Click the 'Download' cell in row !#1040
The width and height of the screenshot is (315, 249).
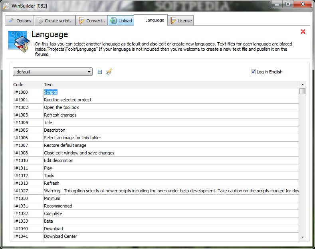click(x=171, y=229)
